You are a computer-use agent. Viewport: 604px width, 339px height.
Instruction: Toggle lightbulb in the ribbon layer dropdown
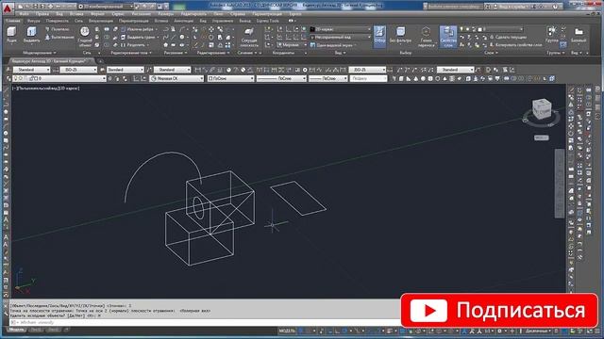coord(462,29)
